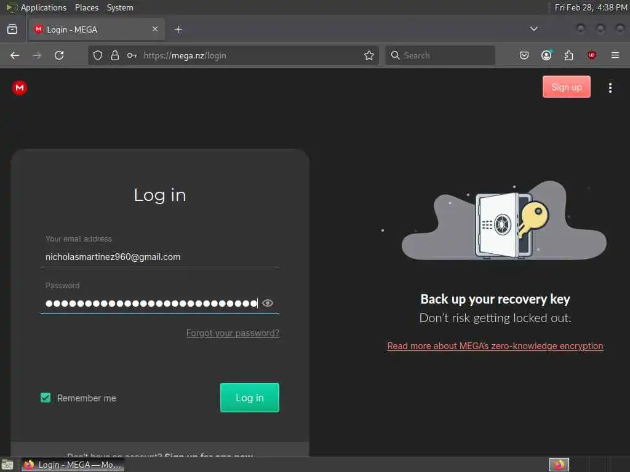Viewport: 630px width, 472px height.
Task: Open MEGA zero-knowledge encryption link
Action: [x=495, y=346]
